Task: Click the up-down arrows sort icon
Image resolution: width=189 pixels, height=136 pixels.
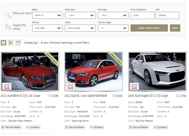Action: (x=8, y=27)
